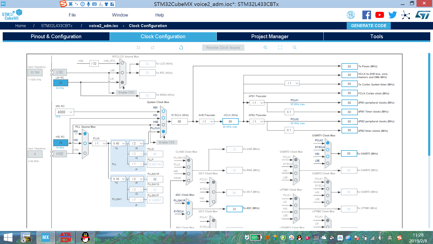This screenshot has height=244, width=433.
Task: Open the APB1 Prescaler dropdown
Action: [x=257, y=103]
